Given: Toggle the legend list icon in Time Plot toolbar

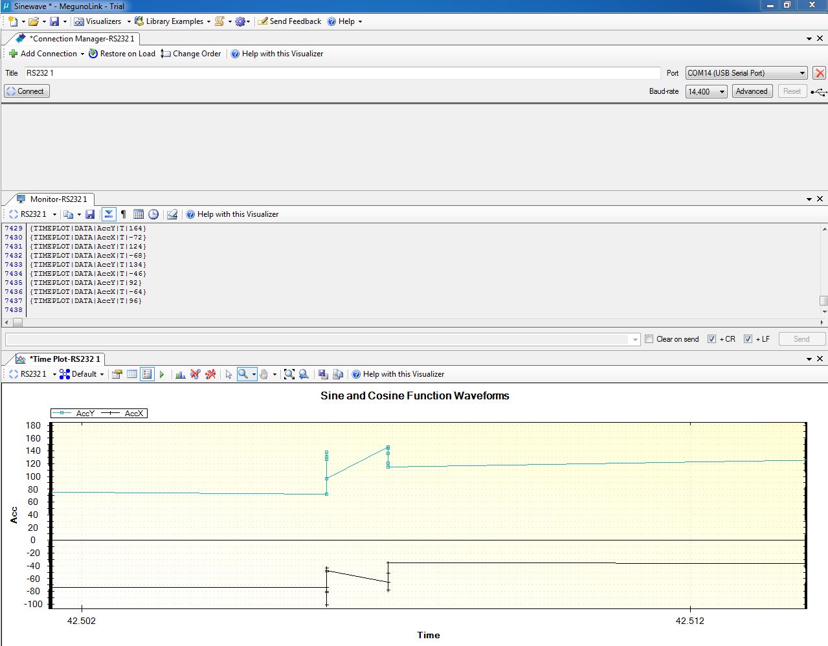Looking at the screenshot, I should coord(147,374).
